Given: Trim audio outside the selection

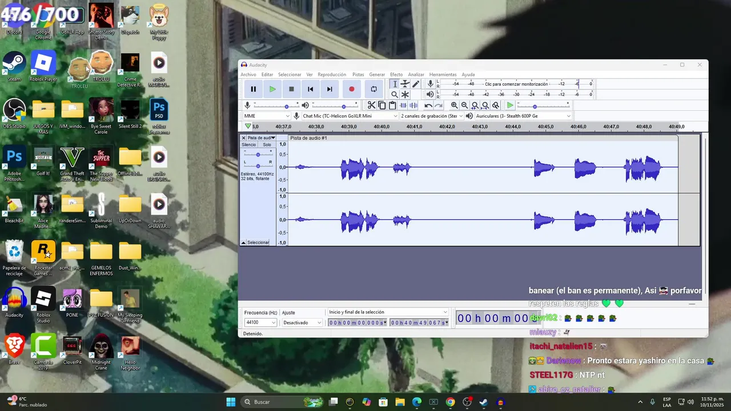Looking at the screenshot, I should pyautogui.click(x=403, y=105).
